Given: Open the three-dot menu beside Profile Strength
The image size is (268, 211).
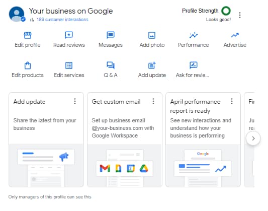Looking at the screenshot, I should 240,15.
